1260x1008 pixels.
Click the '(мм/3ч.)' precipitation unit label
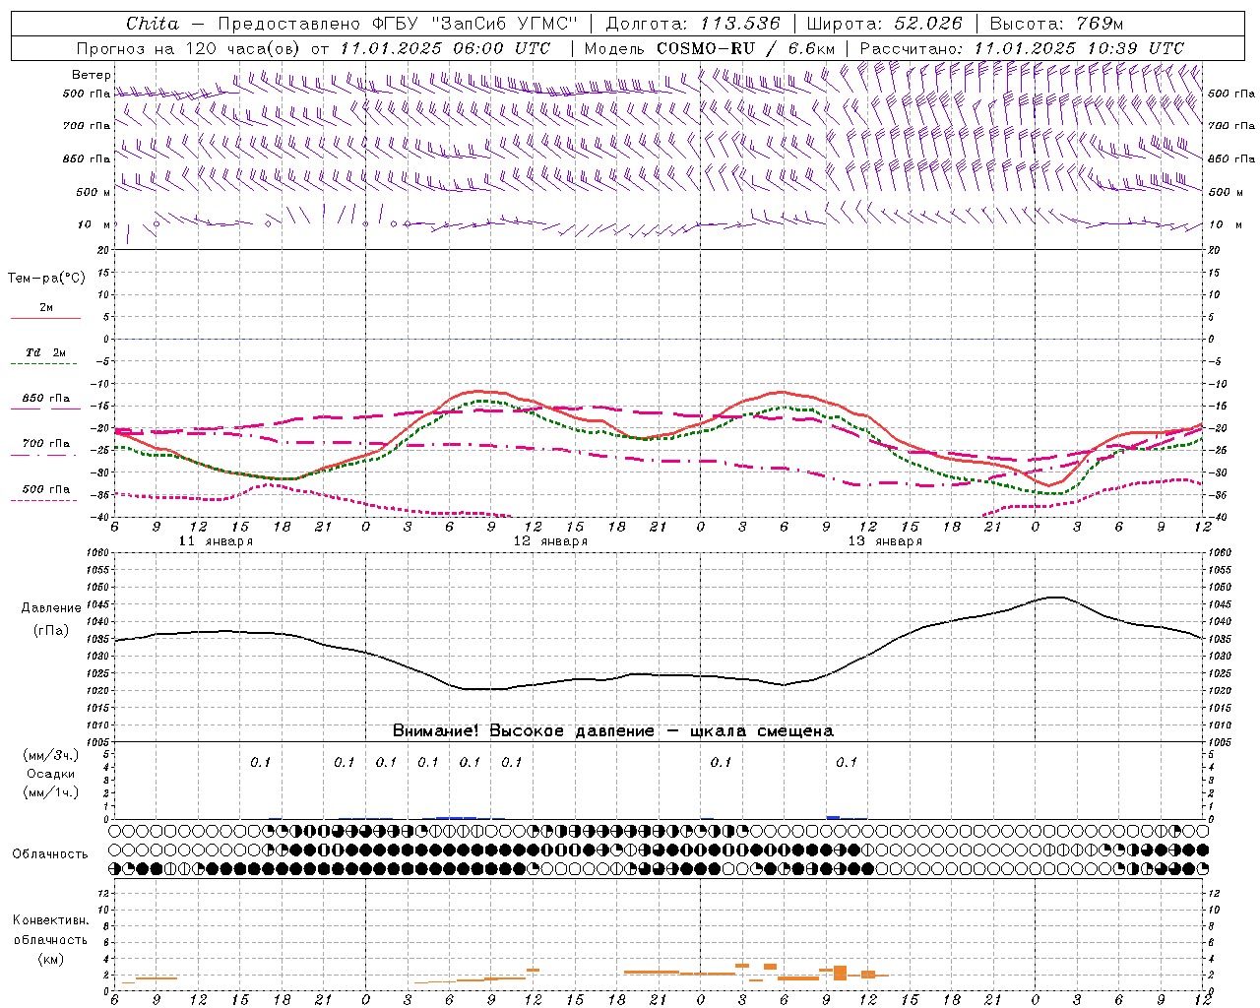point(51,755)
